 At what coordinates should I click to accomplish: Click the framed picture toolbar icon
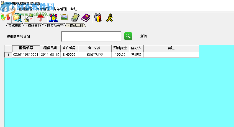pos(64,17)
